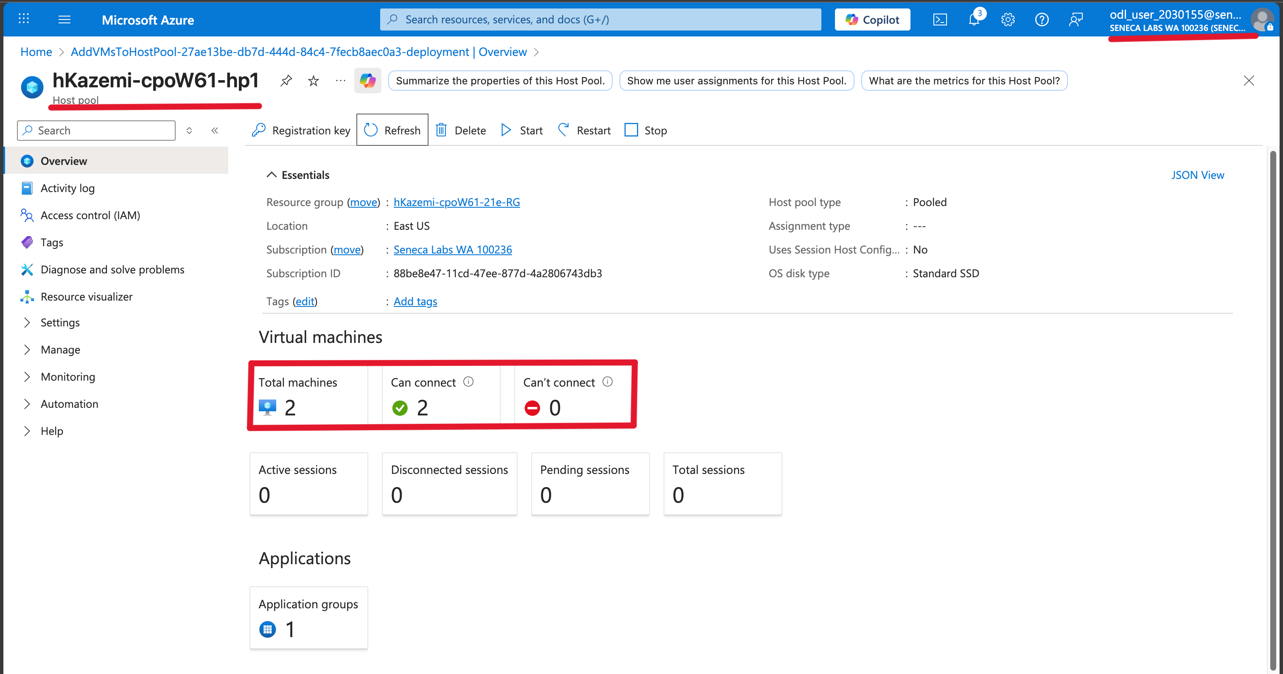Focus the global search resources box
This screenshot has height=674, width=1283.
click(601, 19)
